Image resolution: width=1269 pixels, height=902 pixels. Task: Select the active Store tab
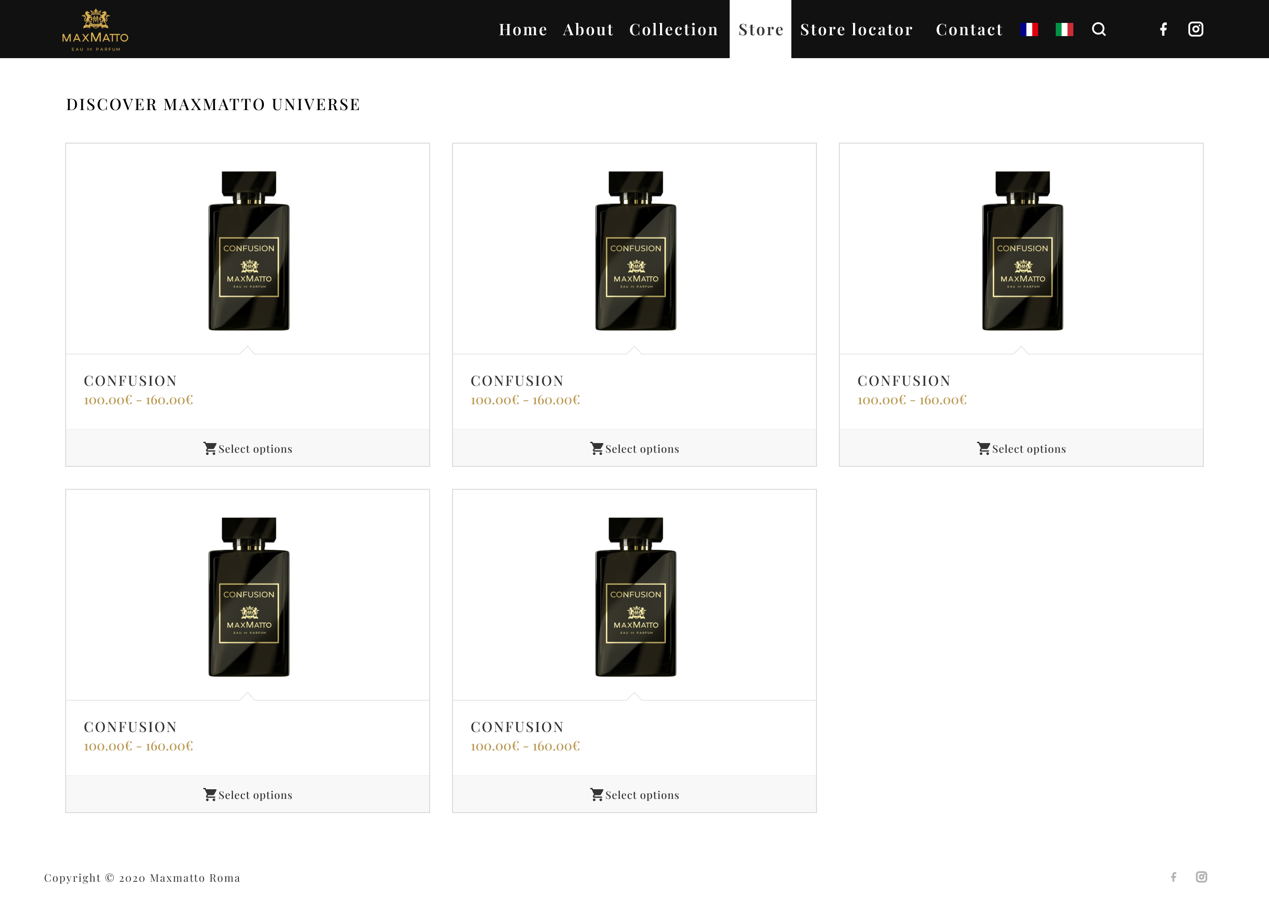click(x=761, y=30)
